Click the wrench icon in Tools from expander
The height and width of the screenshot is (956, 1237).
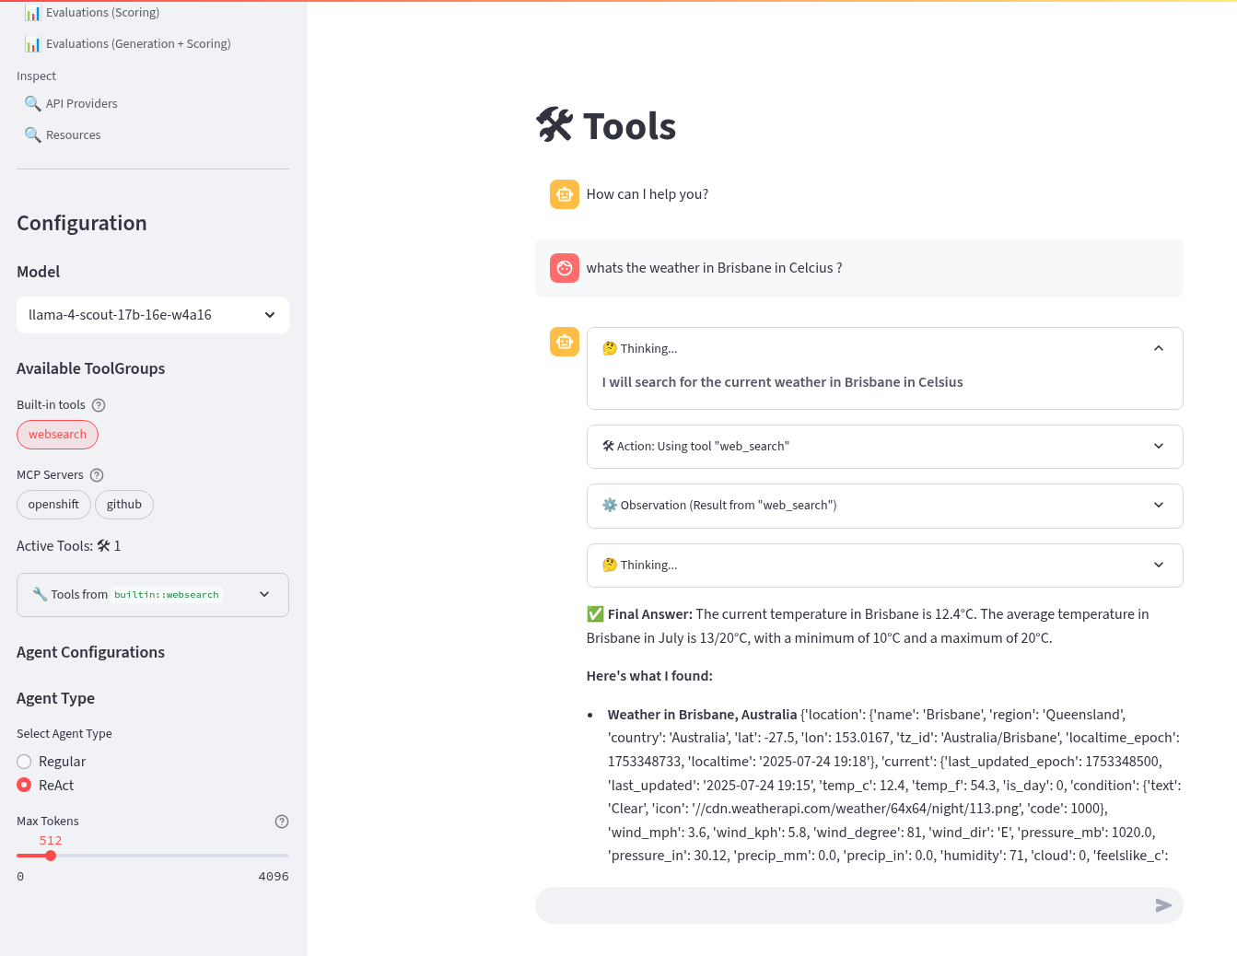(40, 594)
